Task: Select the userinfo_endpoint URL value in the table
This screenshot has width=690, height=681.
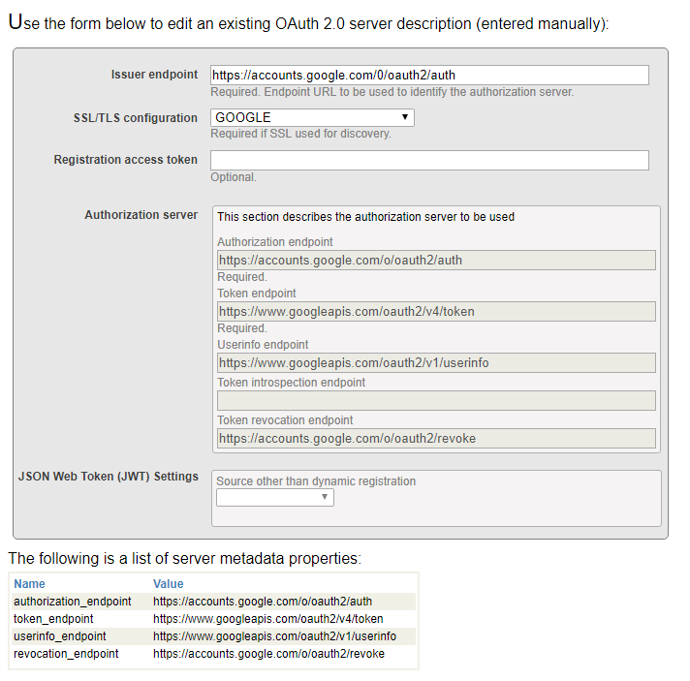Action: (274, 636)
